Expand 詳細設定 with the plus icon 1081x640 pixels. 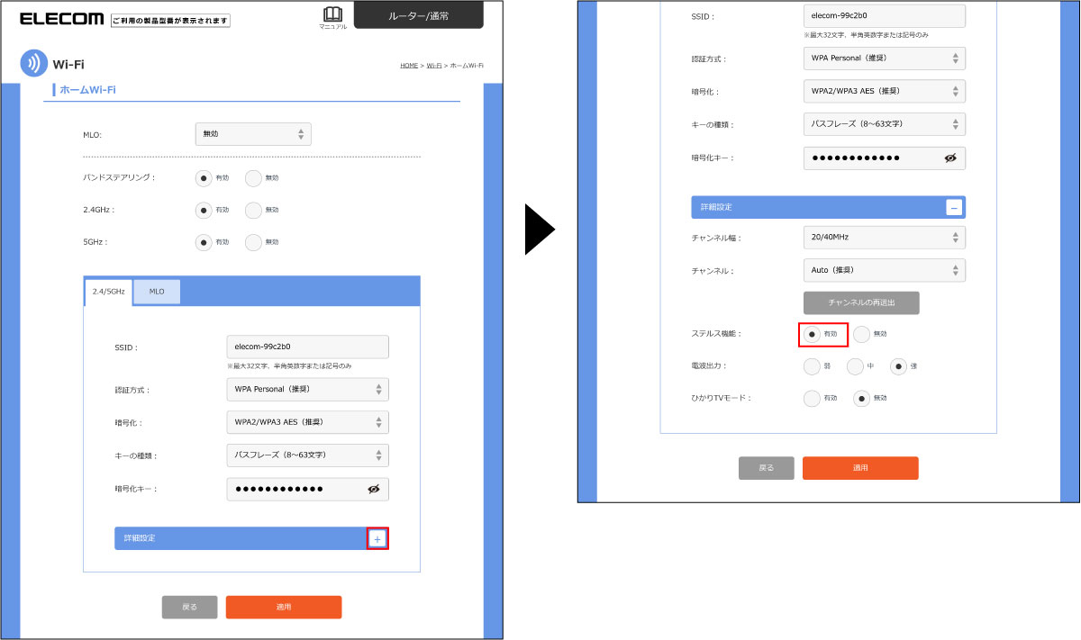coord(377,538)
